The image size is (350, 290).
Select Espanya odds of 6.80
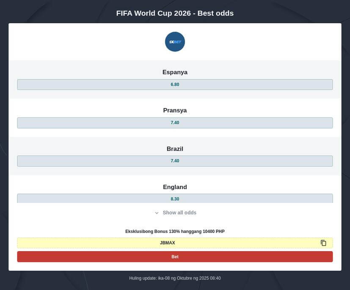[x=175, y=85]
